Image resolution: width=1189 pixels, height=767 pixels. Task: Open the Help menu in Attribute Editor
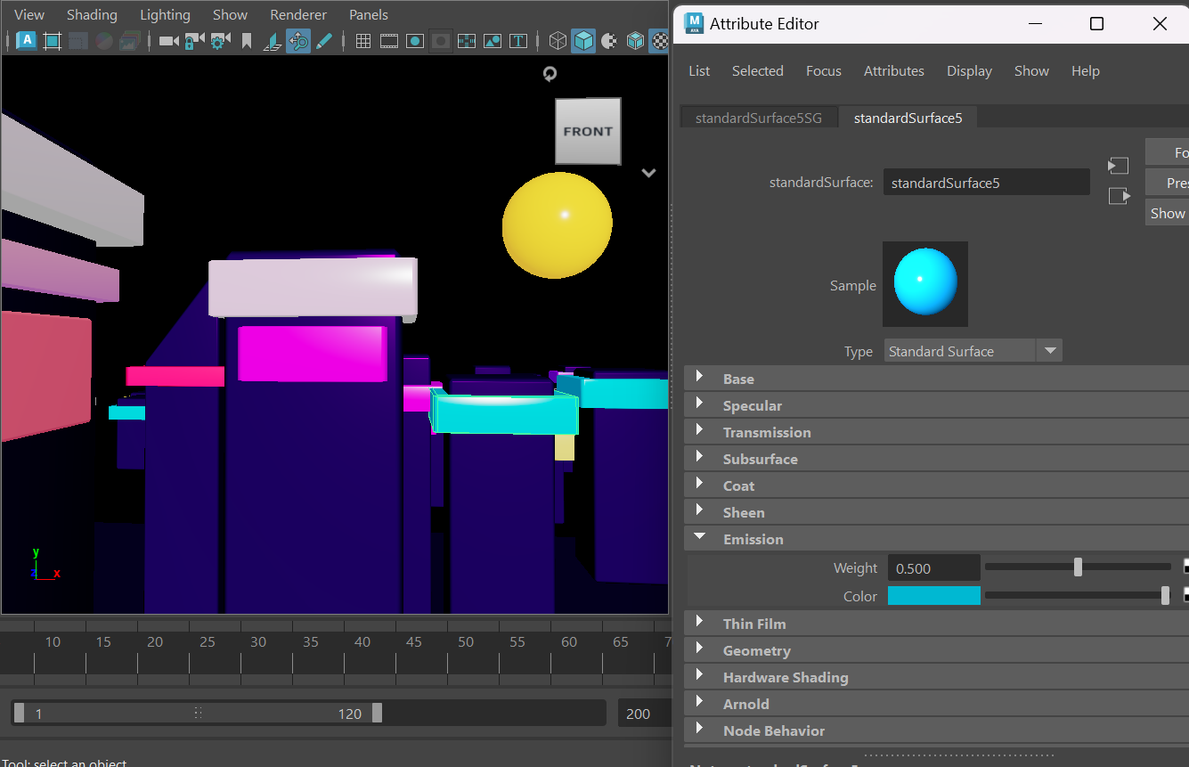coord(1086,71)
